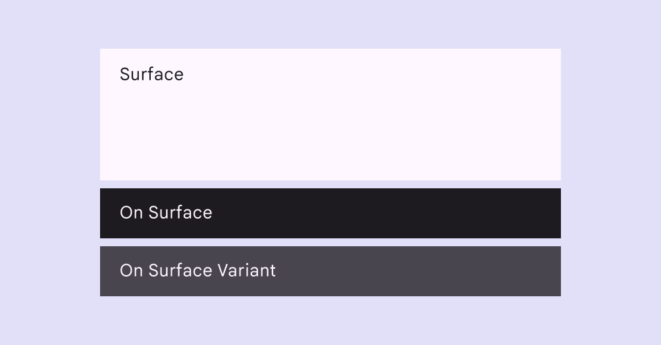Click the word "On" in the black bar
Viewport: 661px width, 345px height.
[131, 213]
